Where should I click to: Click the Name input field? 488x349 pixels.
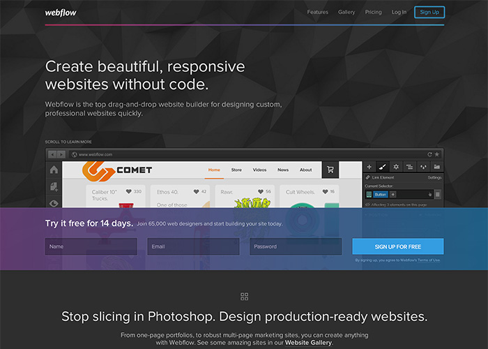click(91, 246)
